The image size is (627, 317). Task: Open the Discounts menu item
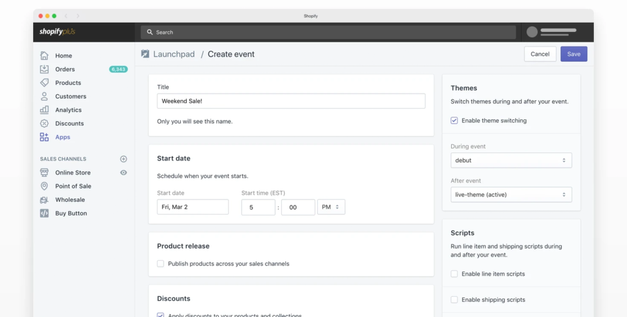[70, 124]
